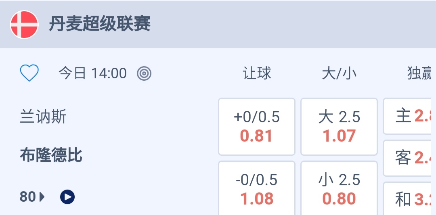Tap the Denmark flag icon
The image size is (436, 215).
pyautogui.click(x=24, y=25)
